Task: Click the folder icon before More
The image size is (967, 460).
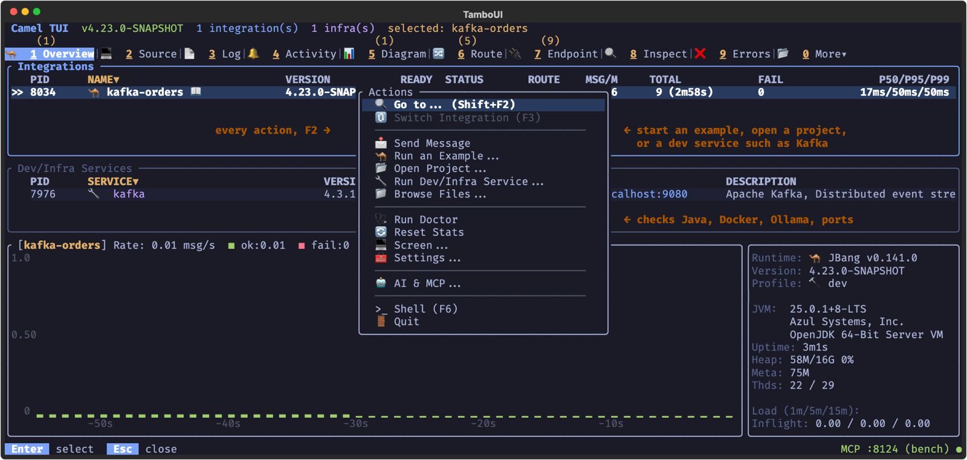Action: click(783, 54)
